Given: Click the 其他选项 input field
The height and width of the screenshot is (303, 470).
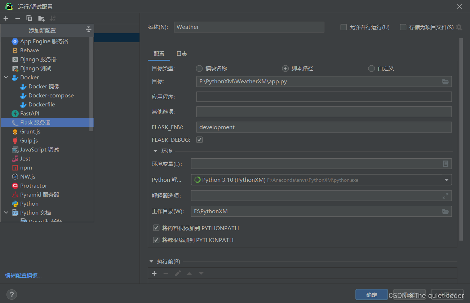Looking at the screenshot, I should coord(324,112).
